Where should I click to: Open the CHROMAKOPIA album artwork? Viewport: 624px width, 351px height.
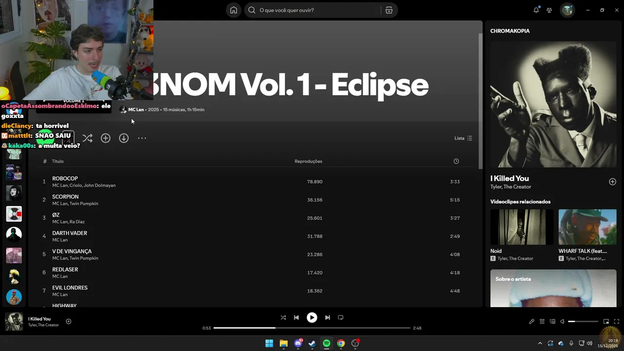click(553, 104)
